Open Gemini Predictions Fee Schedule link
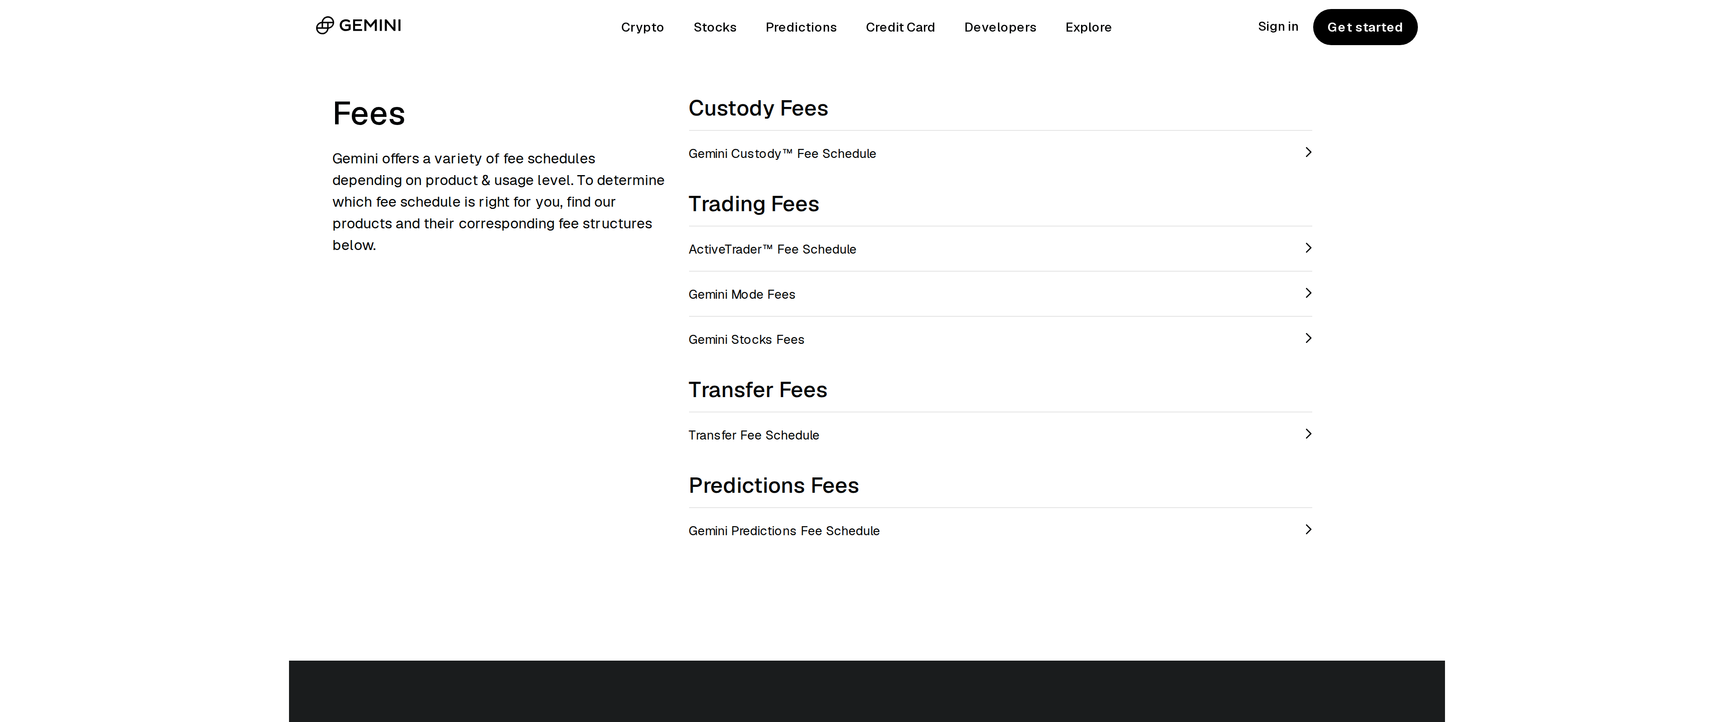1734x722 pixels. pos(1000,530)
